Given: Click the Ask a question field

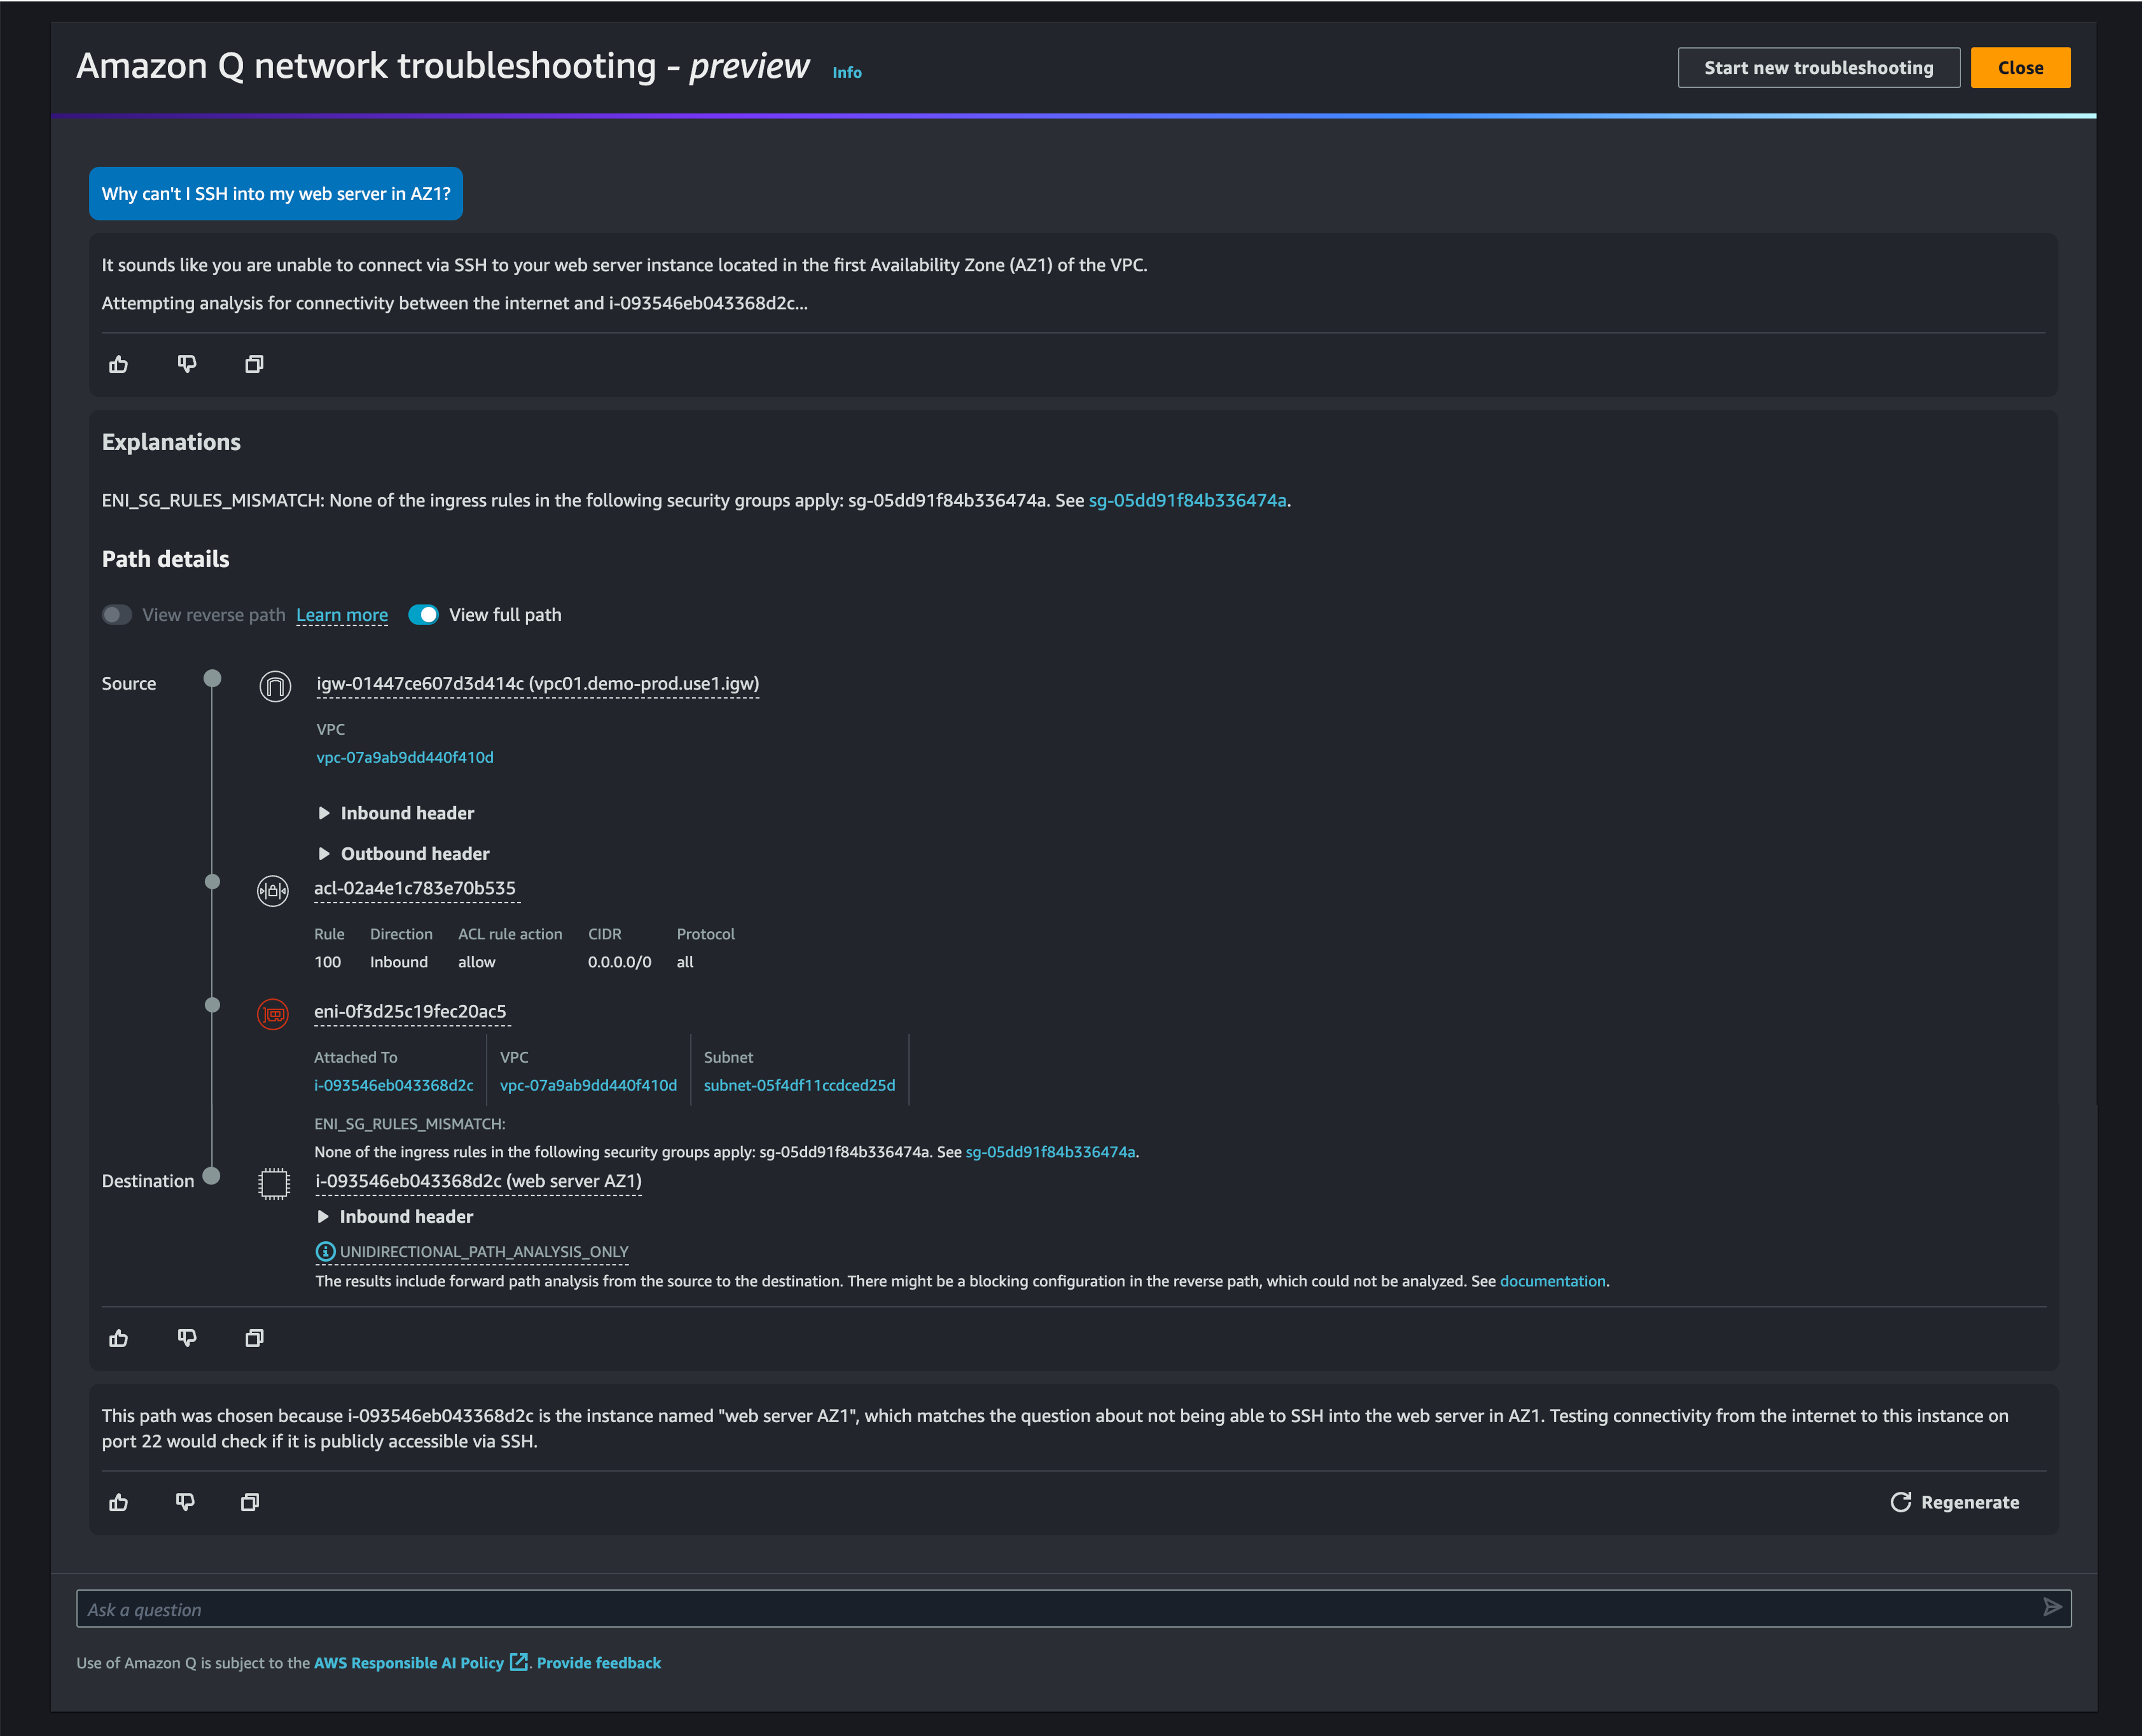Looking at the screenshot, I should [1051, 1609].
